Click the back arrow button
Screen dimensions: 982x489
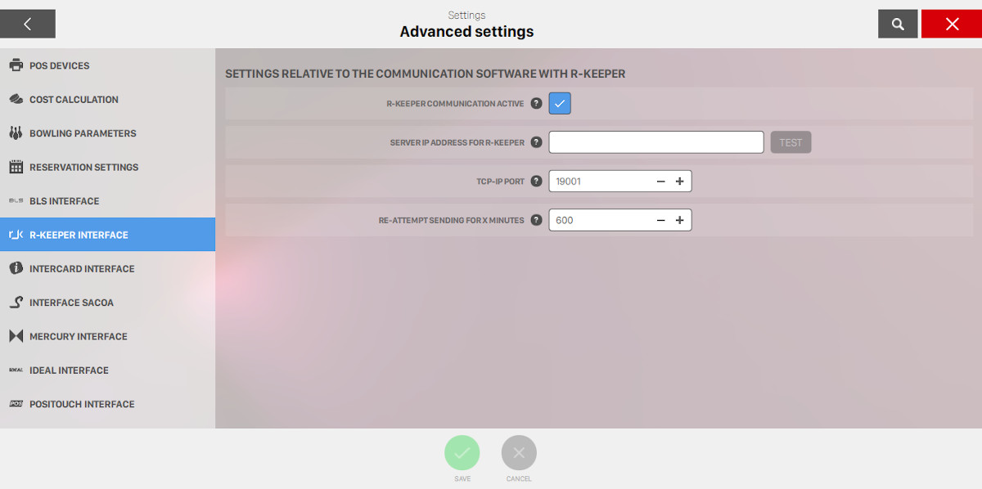pyautogui.click(x=28, y=24)
